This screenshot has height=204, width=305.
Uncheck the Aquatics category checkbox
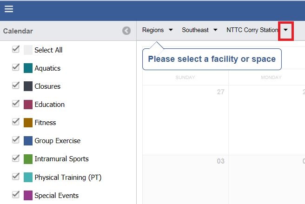click(16, 67)
